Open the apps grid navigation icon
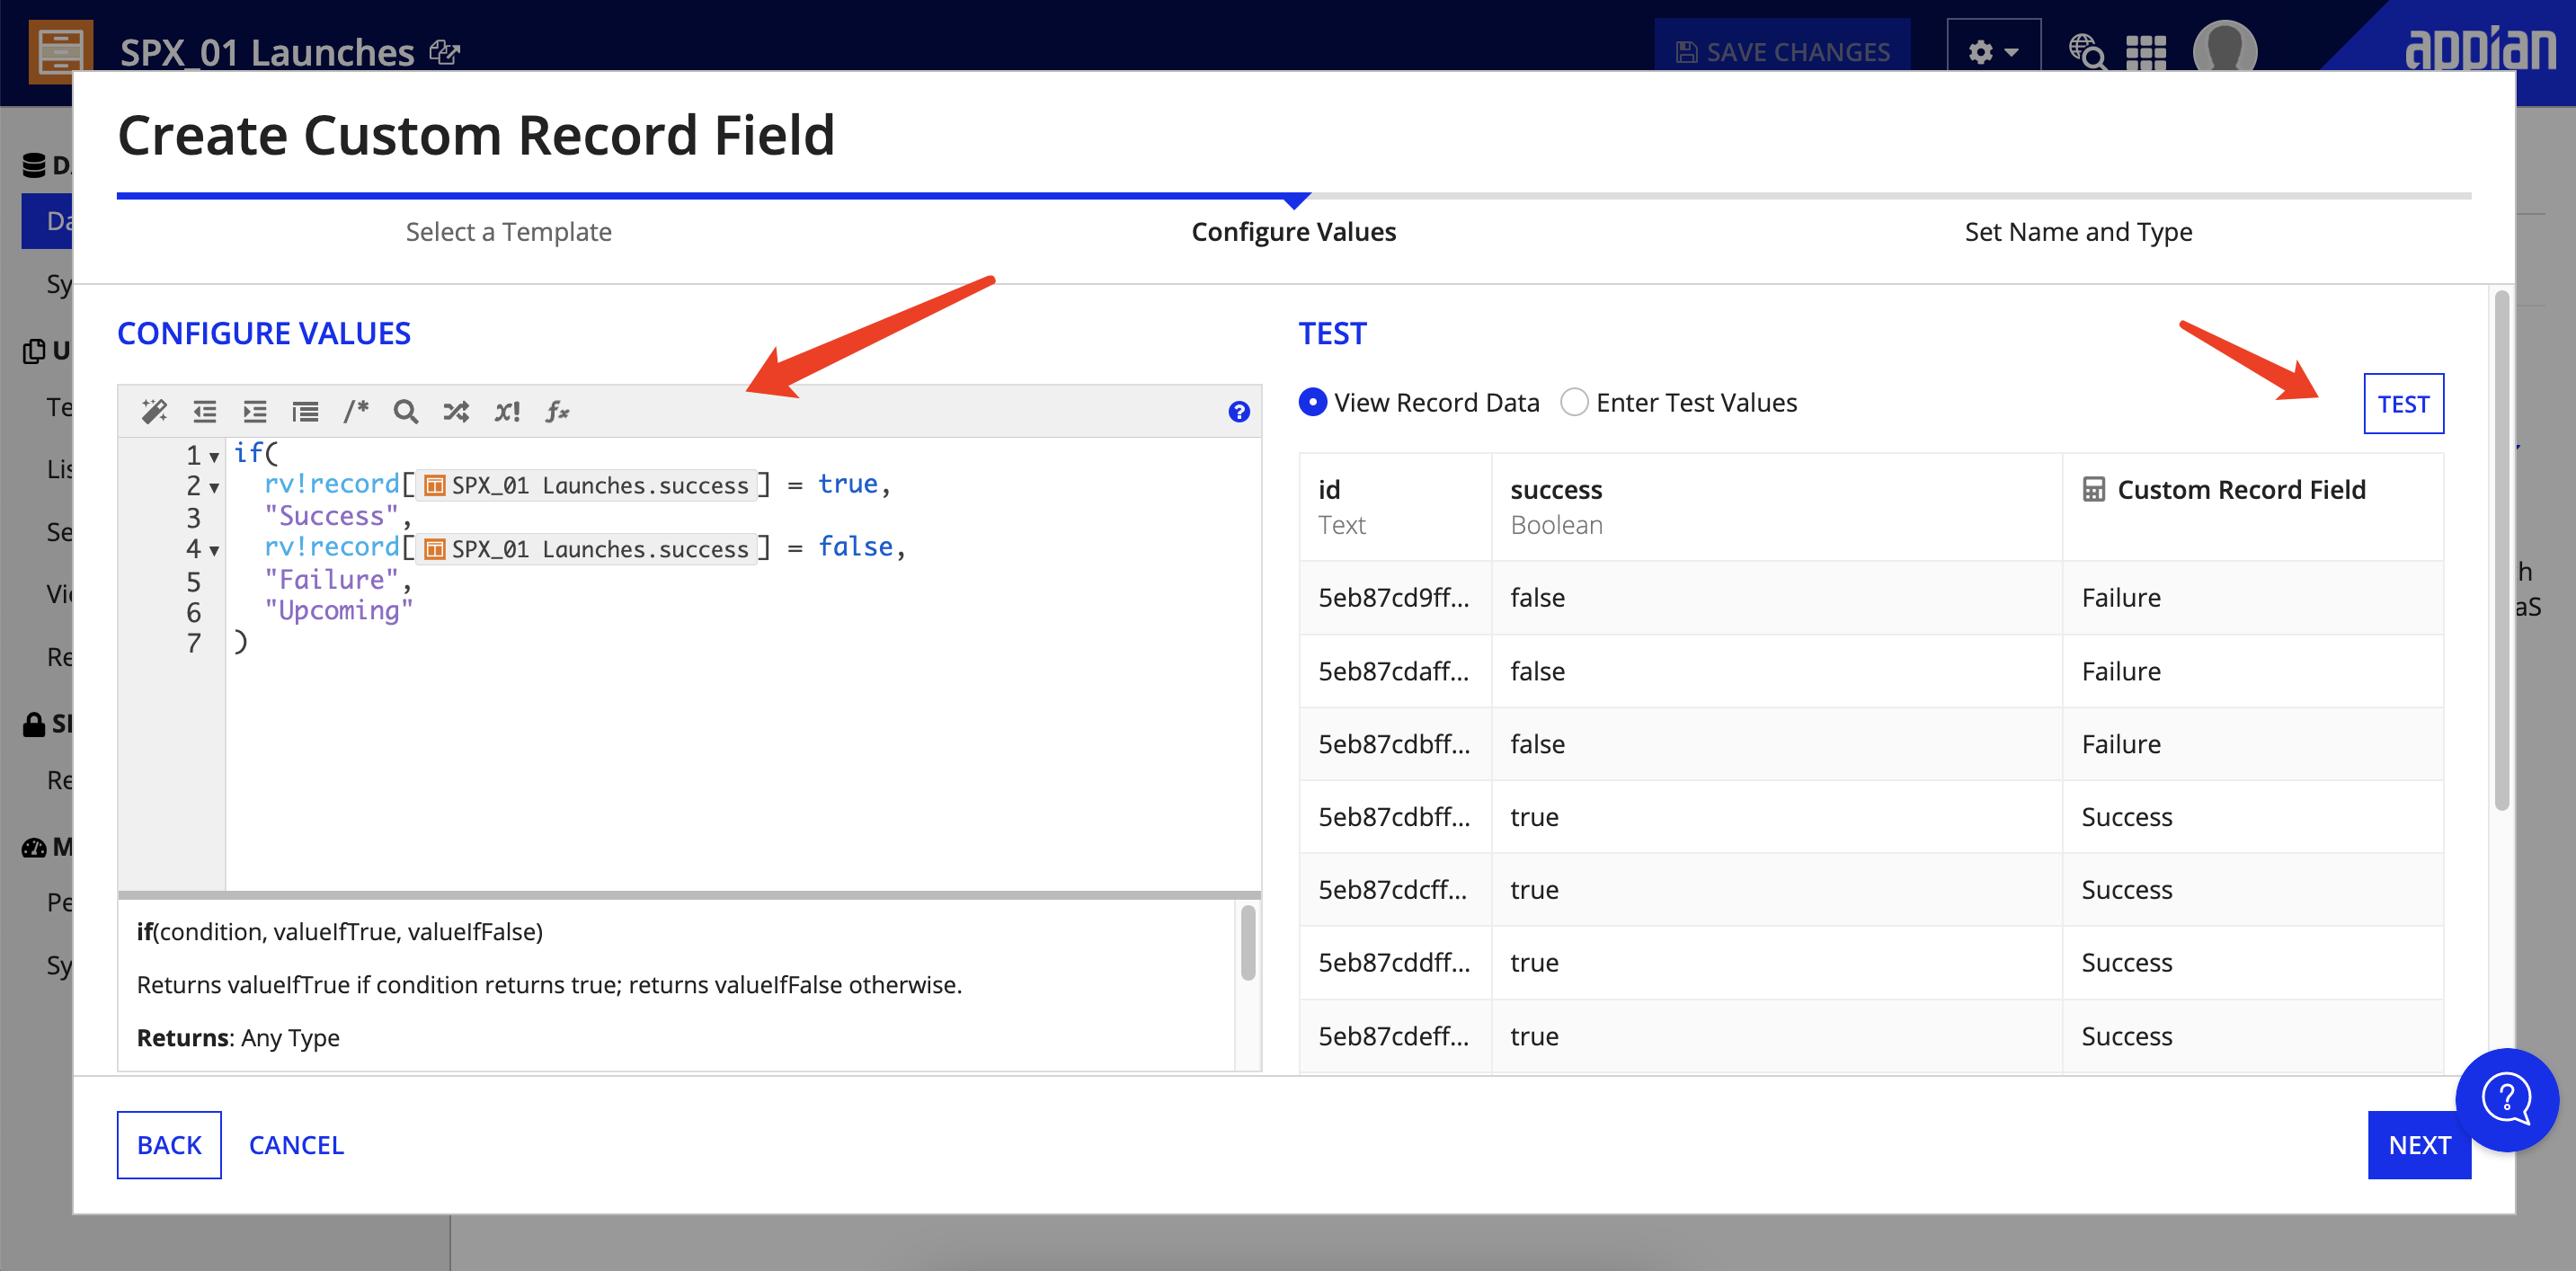The image size is (2576, 1271). [x=2146, y=52]
